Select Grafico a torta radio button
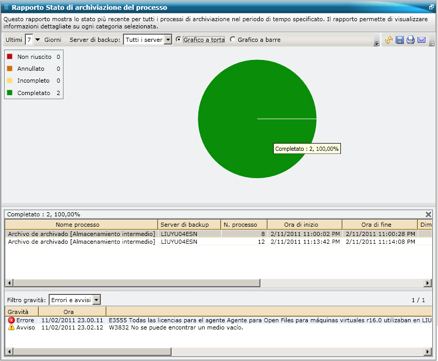Viewport: 438px width, 361px height. (x=179, y=40)
